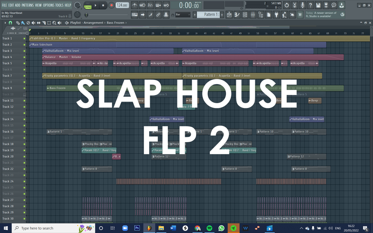Open touch controllers hand icon
This screenshot has width=373, height=233.
point(292,15)
